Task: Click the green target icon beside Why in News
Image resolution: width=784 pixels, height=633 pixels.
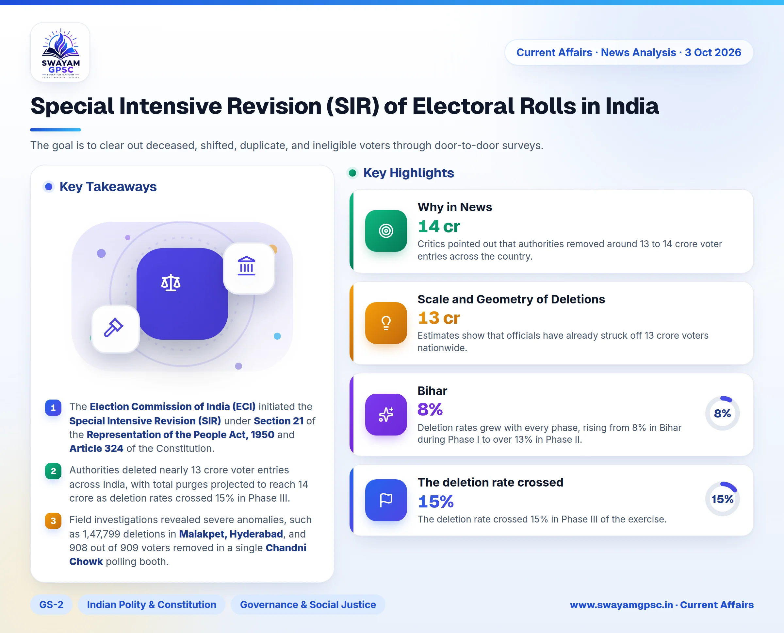Action: 386,231
